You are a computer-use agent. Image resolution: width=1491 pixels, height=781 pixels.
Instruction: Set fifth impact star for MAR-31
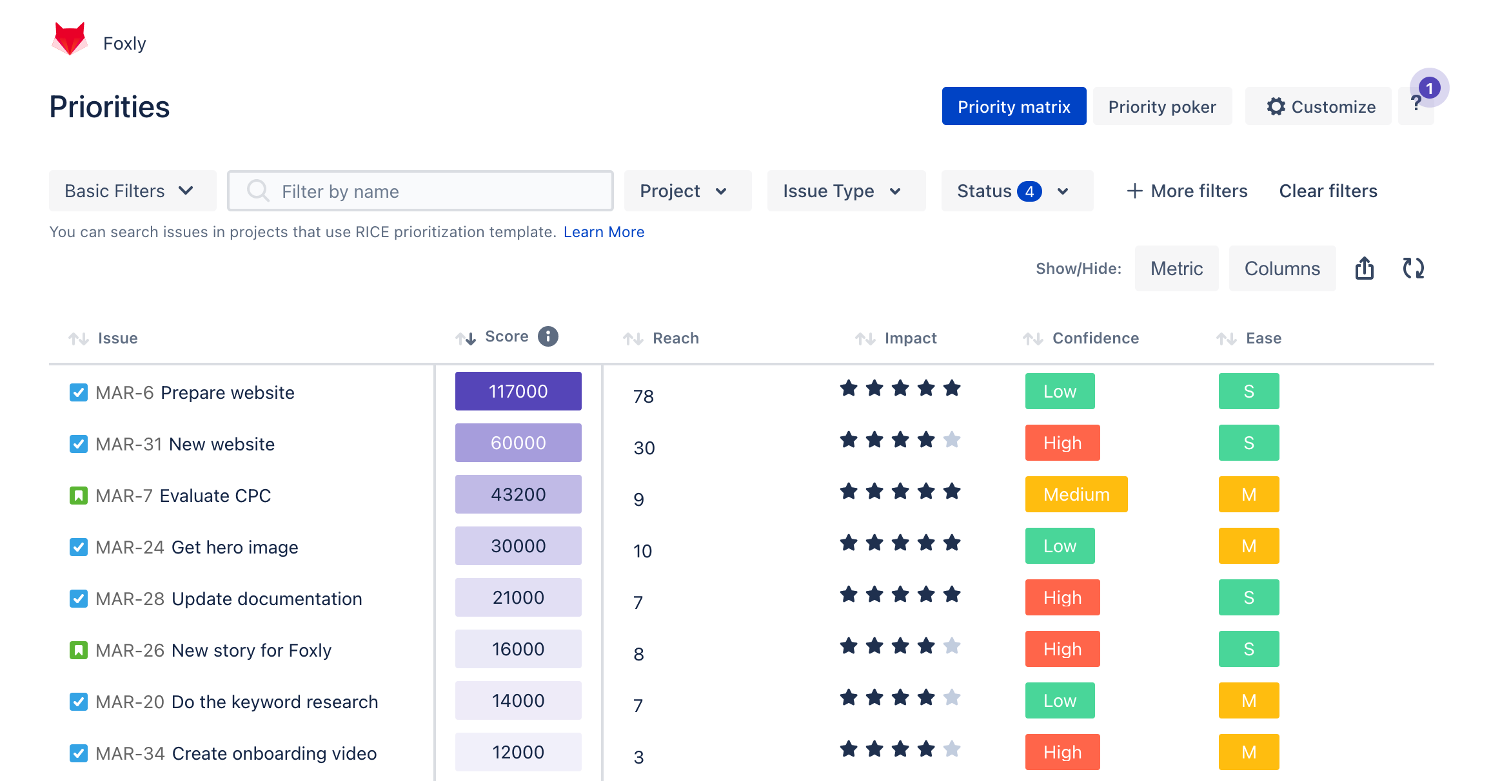pos(952,440)
